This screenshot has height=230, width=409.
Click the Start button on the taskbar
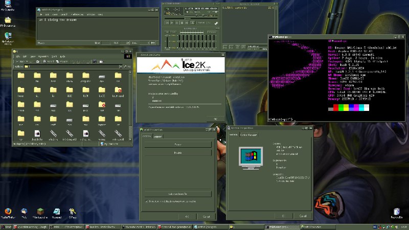(x=6, y=227)
